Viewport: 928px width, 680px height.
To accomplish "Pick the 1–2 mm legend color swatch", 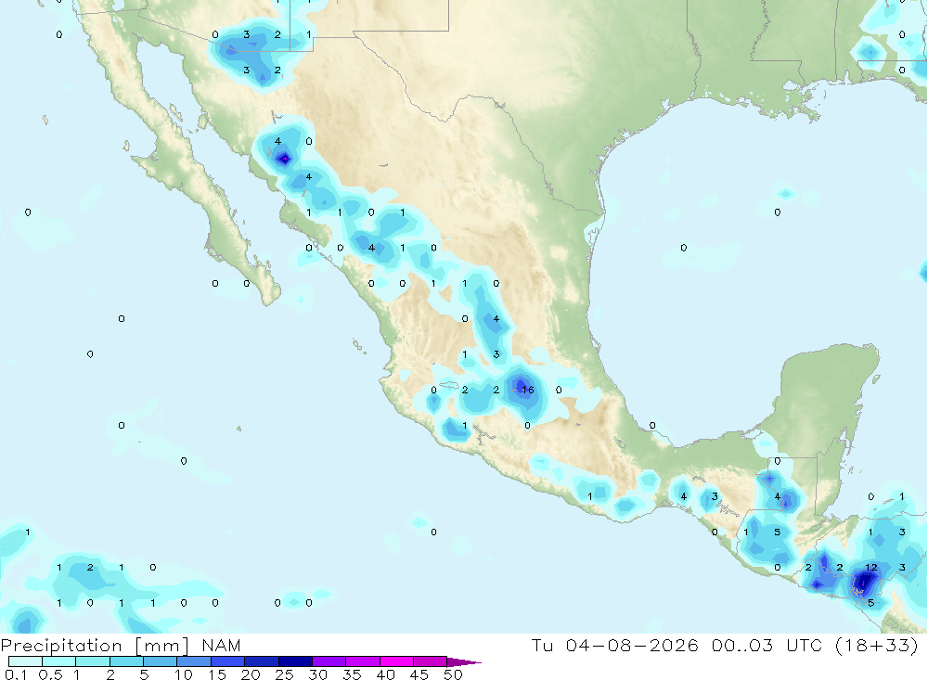I will 92,661.
